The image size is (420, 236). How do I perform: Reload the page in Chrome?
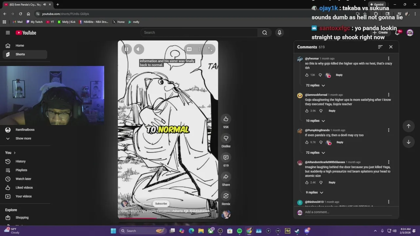click(x=20, y=14)
